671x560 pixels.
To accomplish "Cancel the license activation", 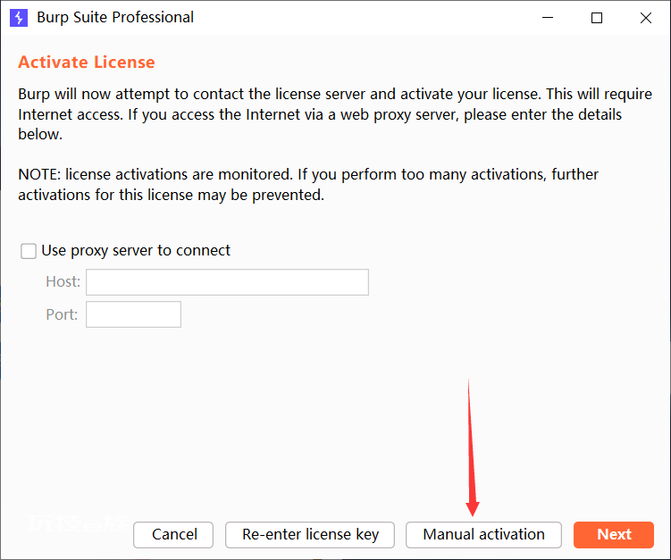I will (173, 535).
